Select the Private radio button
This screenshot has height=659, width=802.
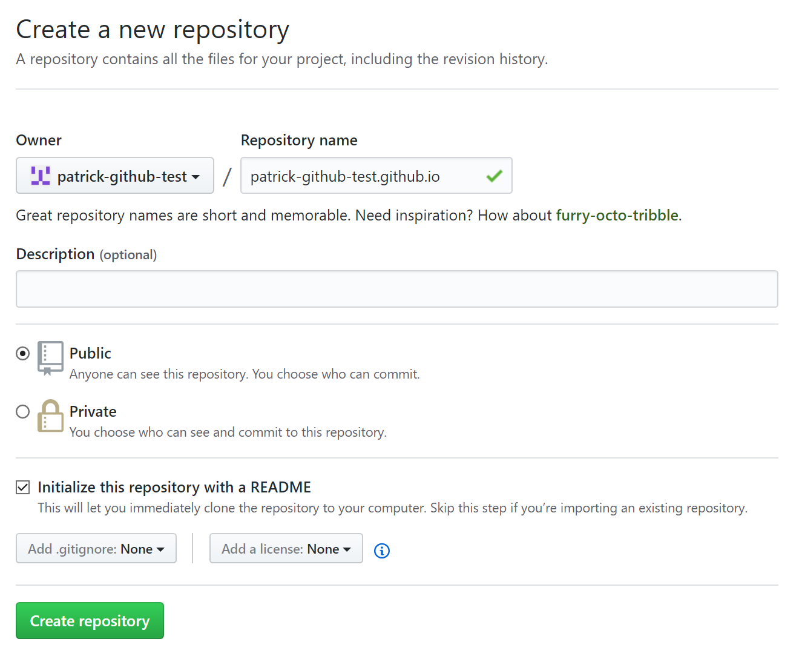click(23, 412)
